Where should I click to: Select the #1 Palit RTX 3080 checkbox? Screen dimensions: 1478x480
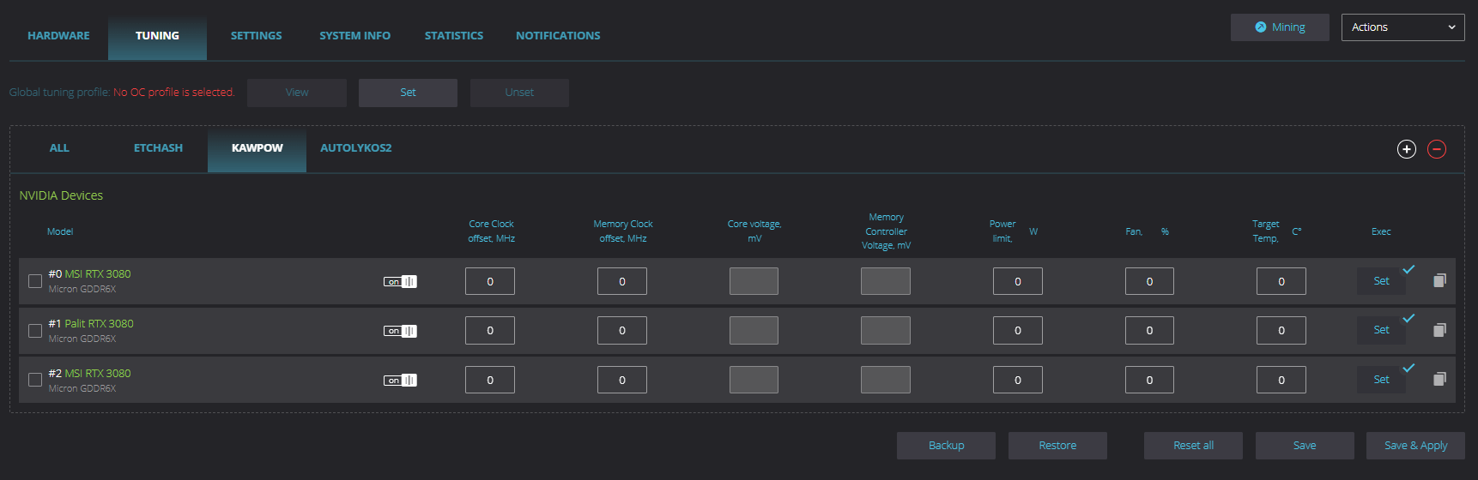(35, 331)
